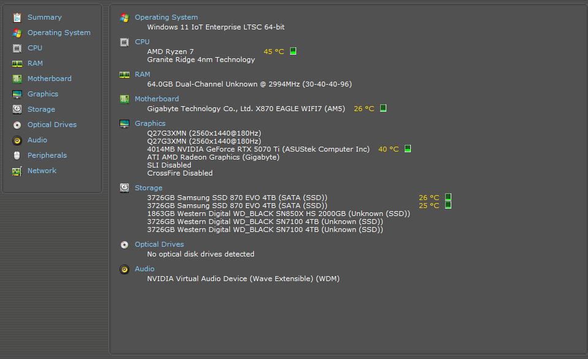
Task: Click the disc icon beside Optical Drives heading
Action: pyautogui.click(x=124, y=245)
